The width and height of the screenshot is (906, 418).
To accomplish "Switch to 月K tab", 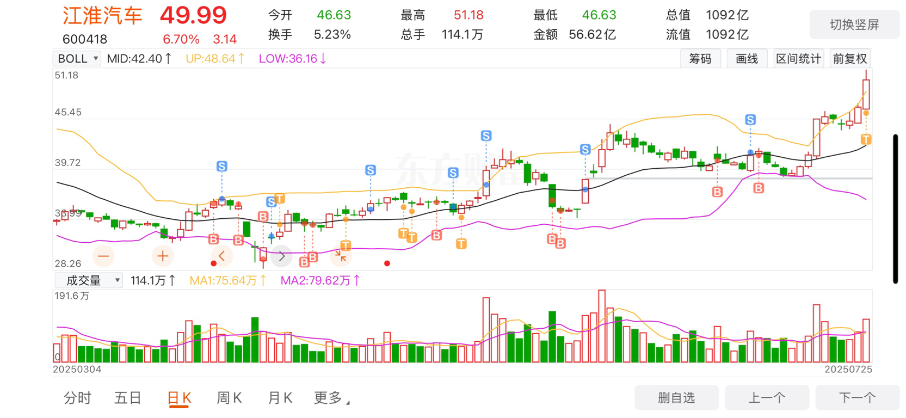I will coord(280,398).
